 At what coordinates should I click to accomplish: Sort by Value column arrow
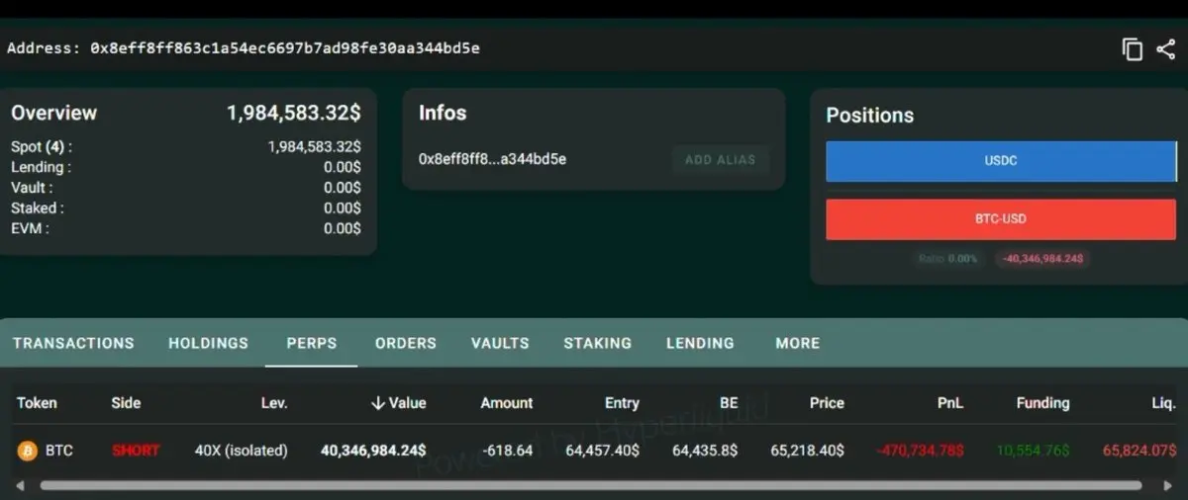377,402
